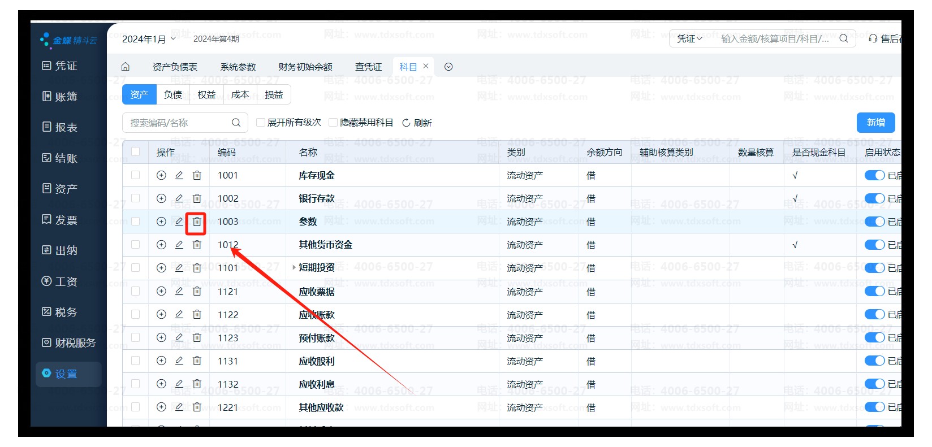The height and width of the screenshot is (447, 932).
Task: Close the 科目 tab
Action: 426,66
